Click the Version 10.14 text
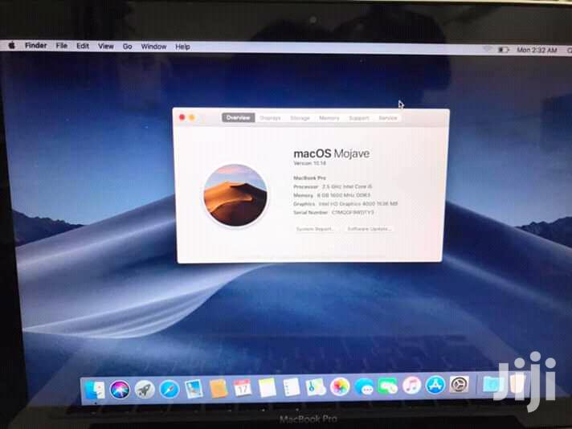This screenshot has width=572, height=429. (310, 163)
